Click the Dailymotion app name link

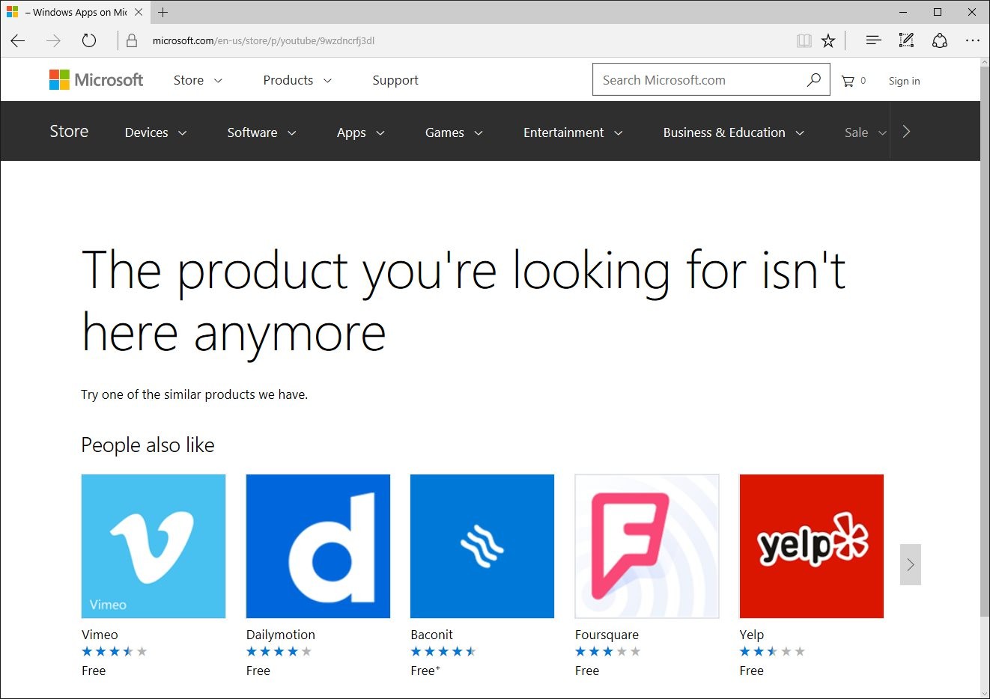(281, 635)
